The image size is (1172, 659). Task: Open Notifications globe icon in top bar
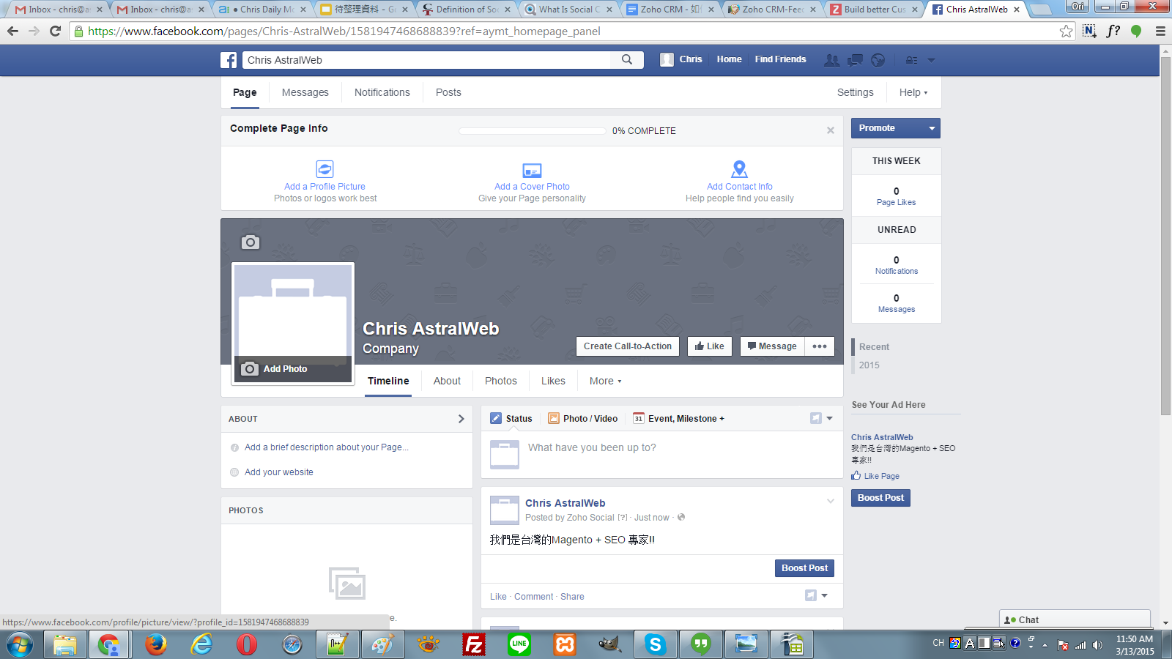[878, 60]
